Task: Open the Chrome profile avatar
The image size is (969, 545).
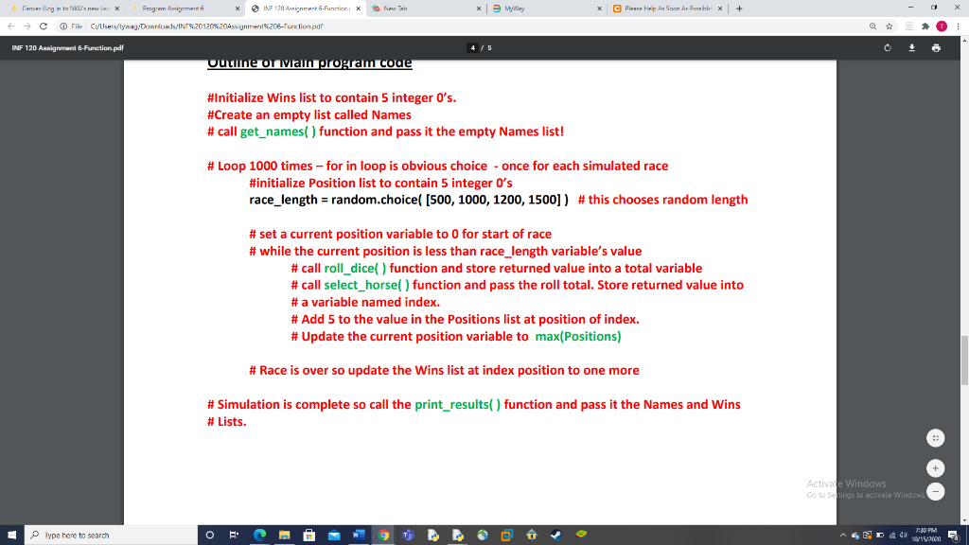Action: point(942,26)
